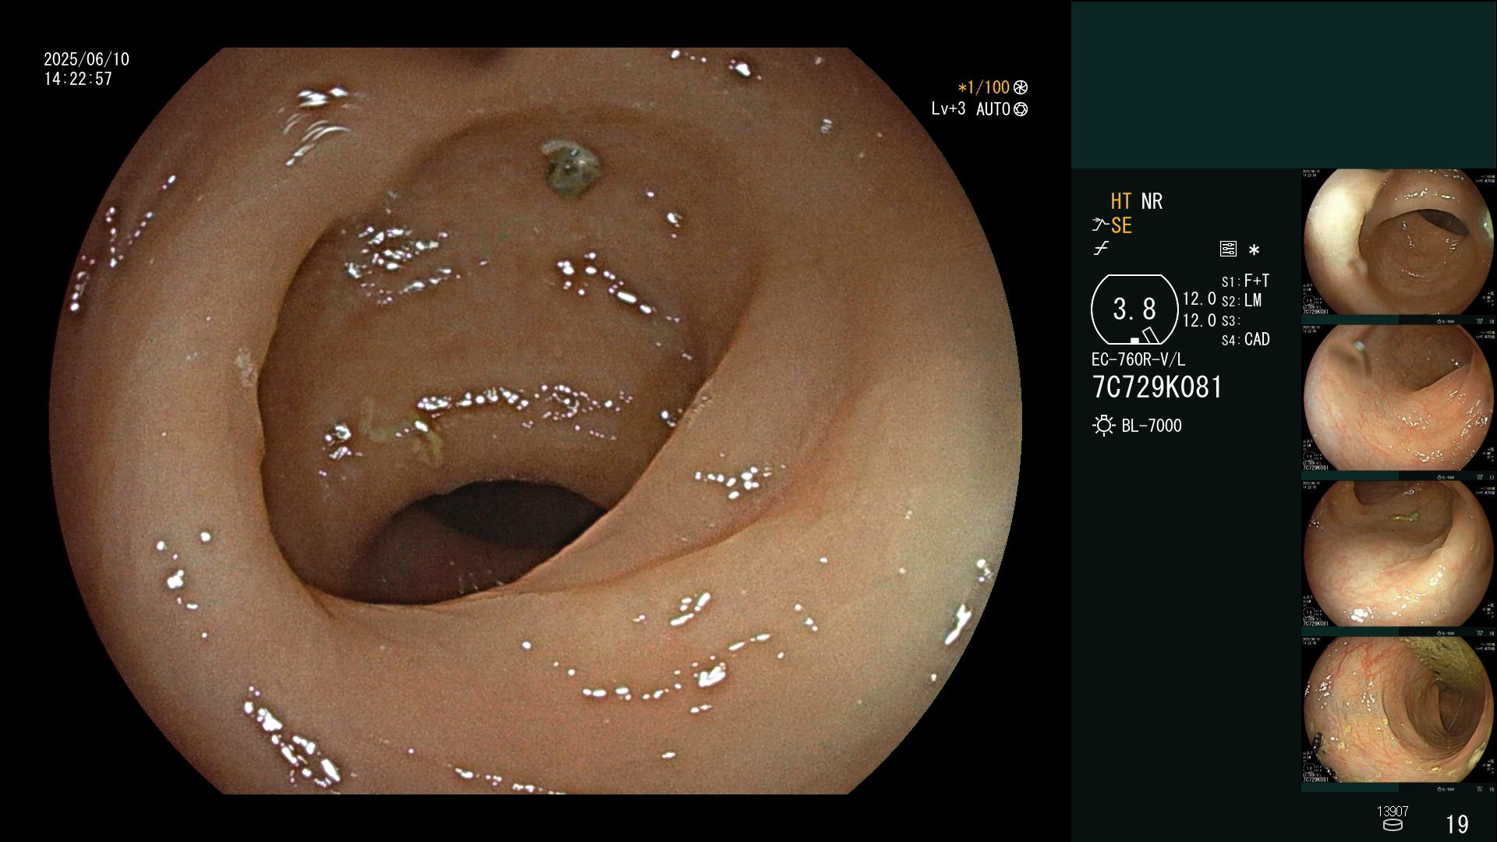This screenshot has height=842, width=1497.
Task: Click the date 2025/06/10
Action: 87,59
